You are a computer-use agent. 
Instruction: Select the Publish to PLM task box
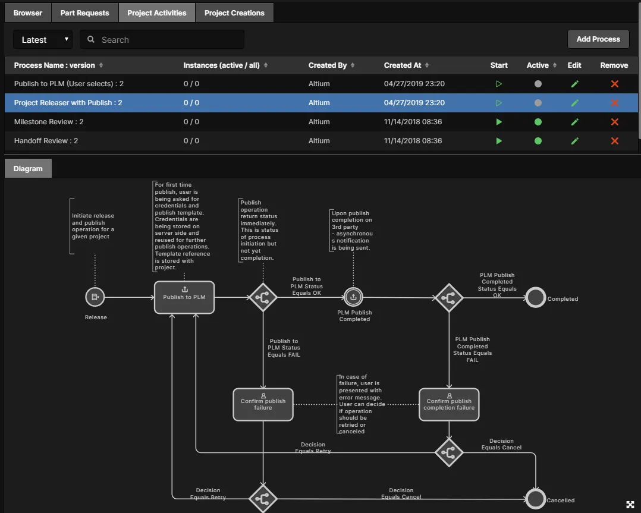tap(184, 297)
